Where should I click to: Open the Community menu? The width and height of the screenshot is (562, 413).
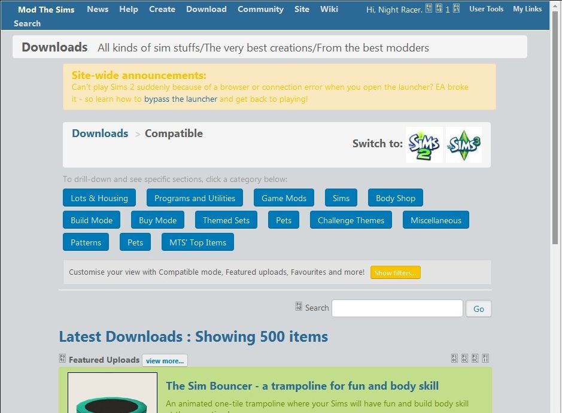click(260, 9)
